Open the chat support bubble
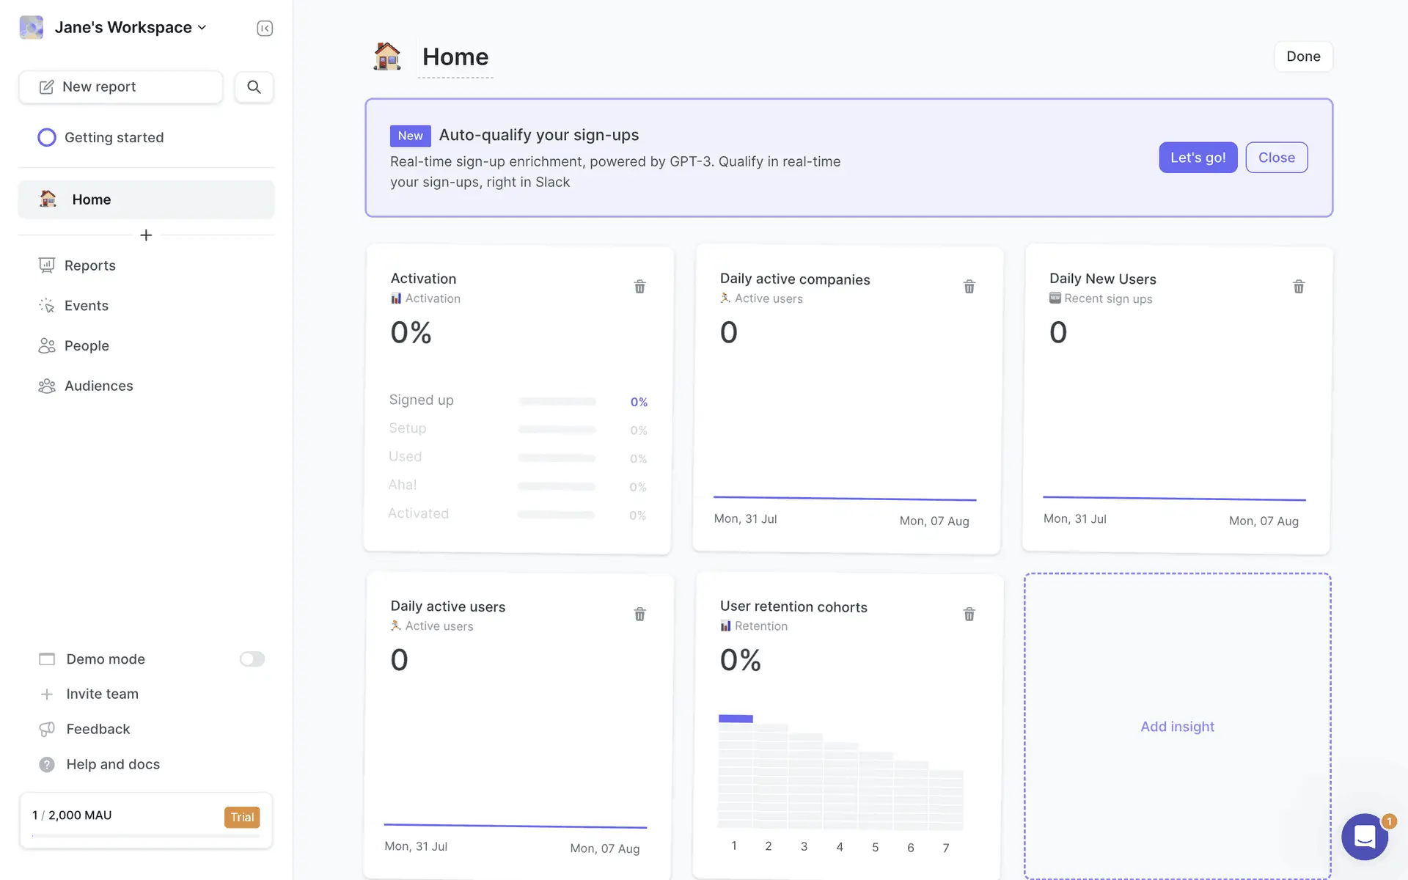The image size is (1408, 880). (1364, 836)
